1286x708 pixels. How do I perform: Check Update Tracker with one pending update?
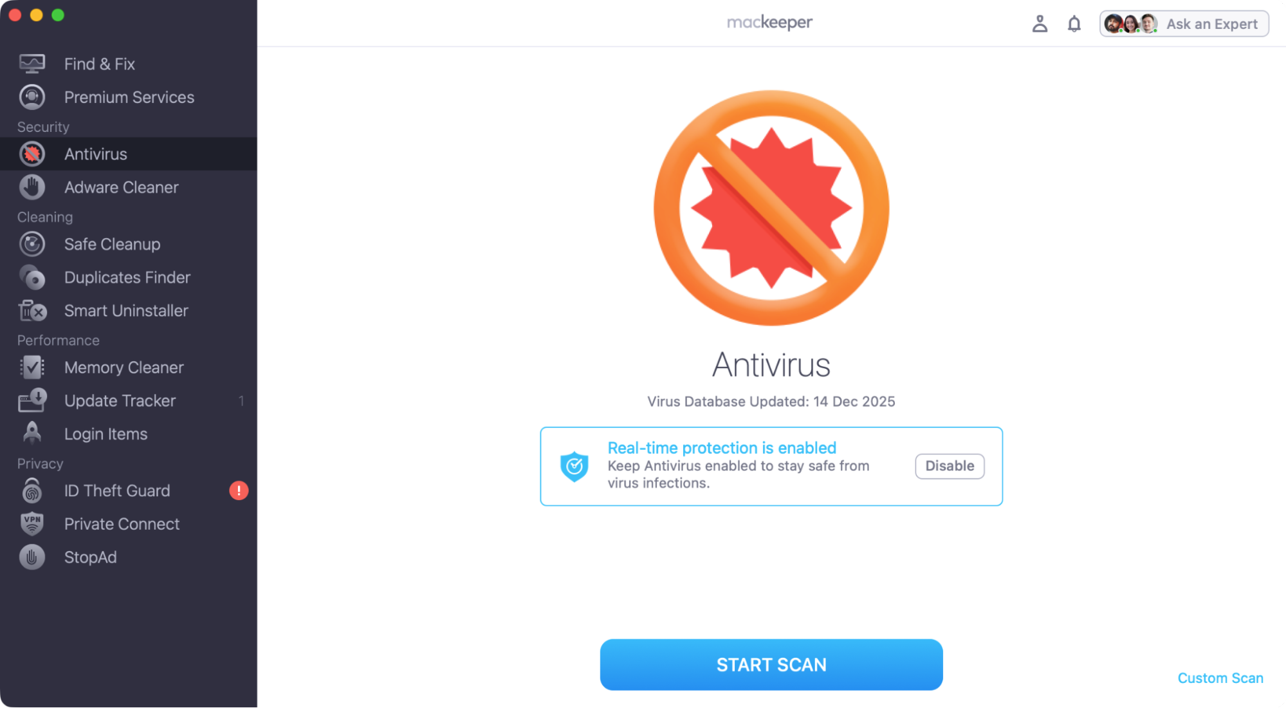(x=31, y=400)
